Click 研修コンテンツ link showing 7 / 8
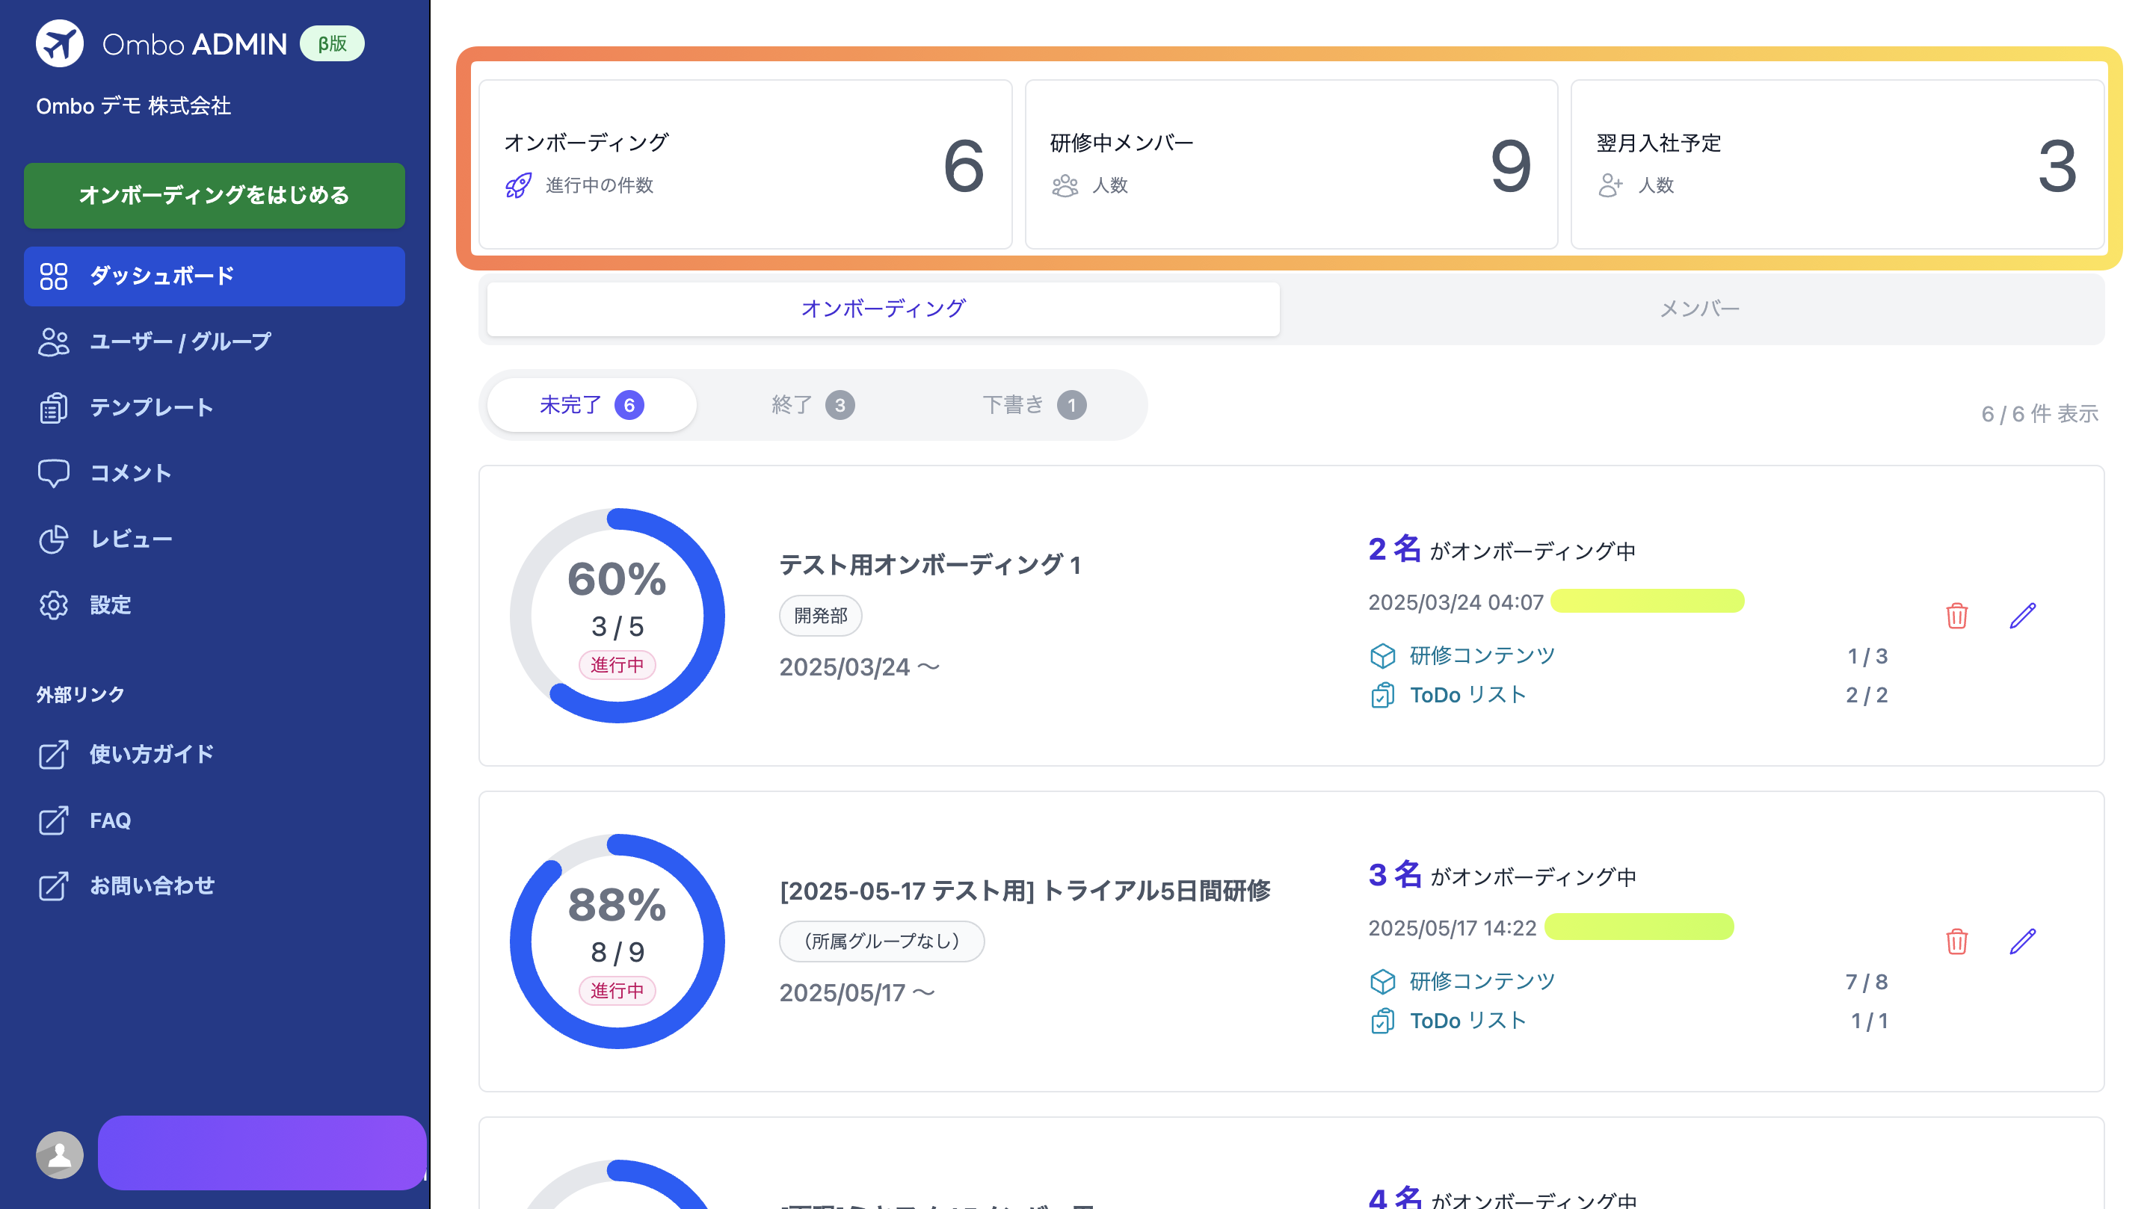The image size is (2150, 1209). pyautogui.click(x=1482, y=981)
